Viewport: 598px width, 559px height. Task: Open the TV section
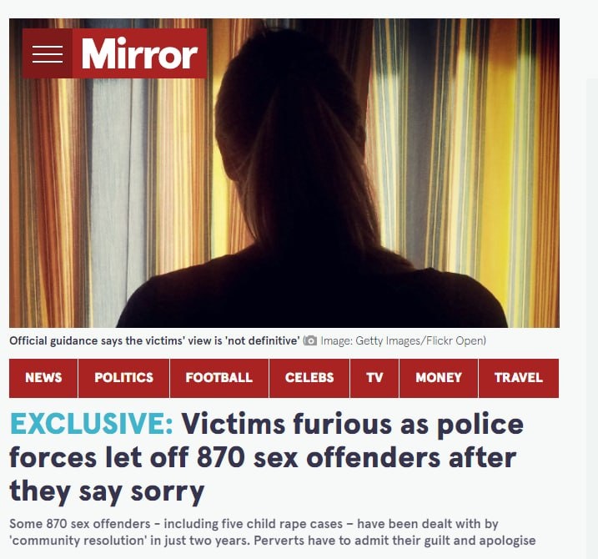click(x=374, y=378)
